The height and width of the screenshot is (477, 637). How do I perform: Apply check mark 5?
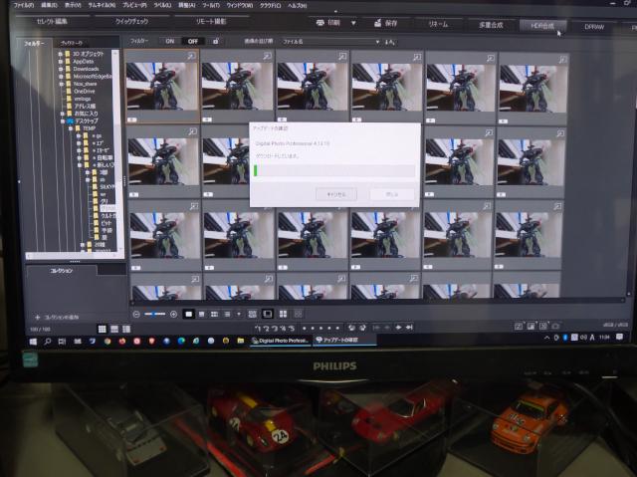tap(292, 328)
